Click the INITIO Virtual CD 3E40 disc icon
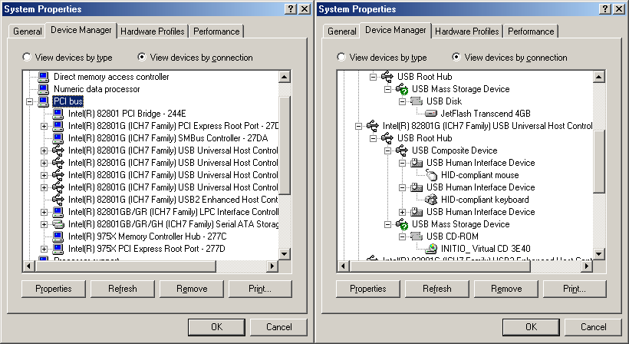629x344 pixels. tap(432, 249)
